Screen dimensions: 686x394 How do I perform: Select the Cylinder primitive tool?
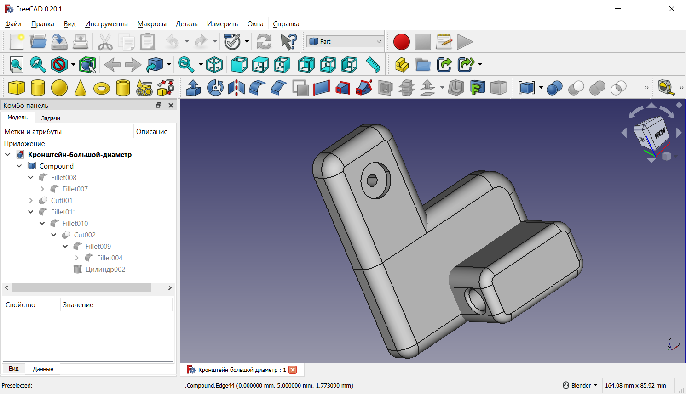click(x=38, y=87)
